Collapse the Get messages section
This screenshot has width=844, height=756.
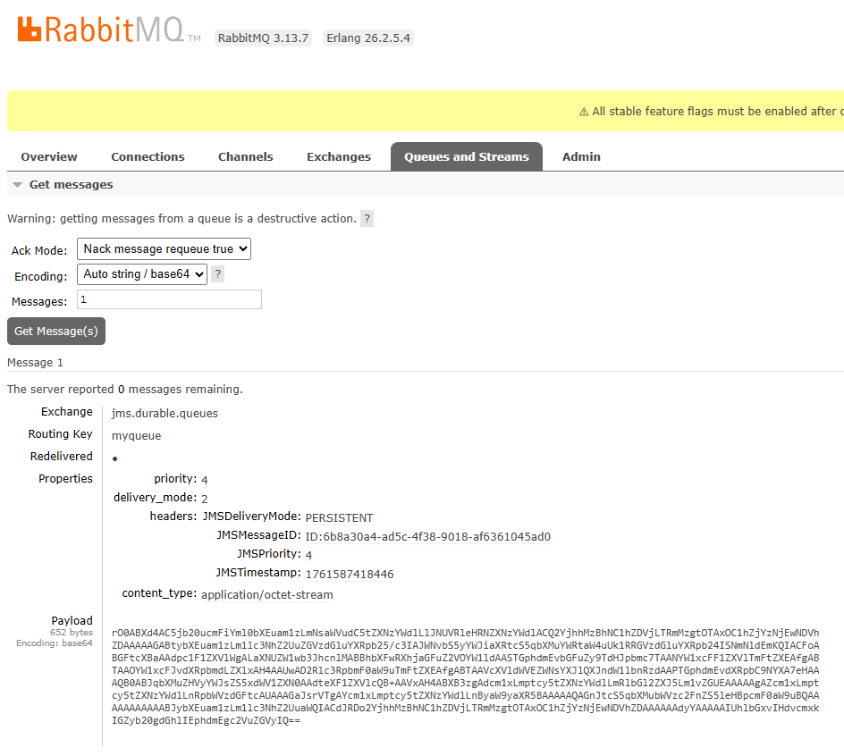click(16, 184)
